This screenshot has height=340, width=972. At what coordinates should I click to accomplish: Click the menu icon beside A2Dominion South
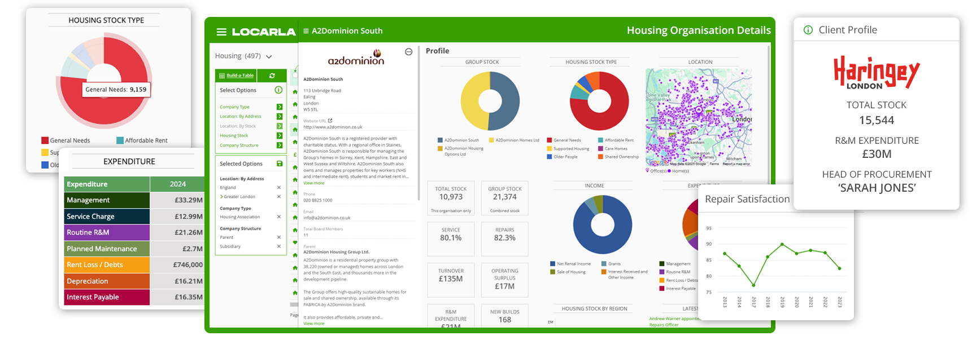pos(306,31)
